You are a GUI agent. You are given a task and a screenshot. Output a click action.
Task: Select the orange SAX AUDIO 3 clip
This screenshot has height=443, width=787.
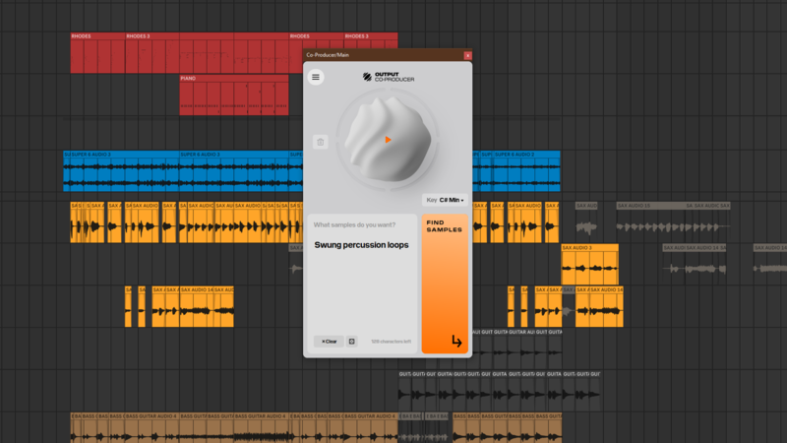point(589,265)
